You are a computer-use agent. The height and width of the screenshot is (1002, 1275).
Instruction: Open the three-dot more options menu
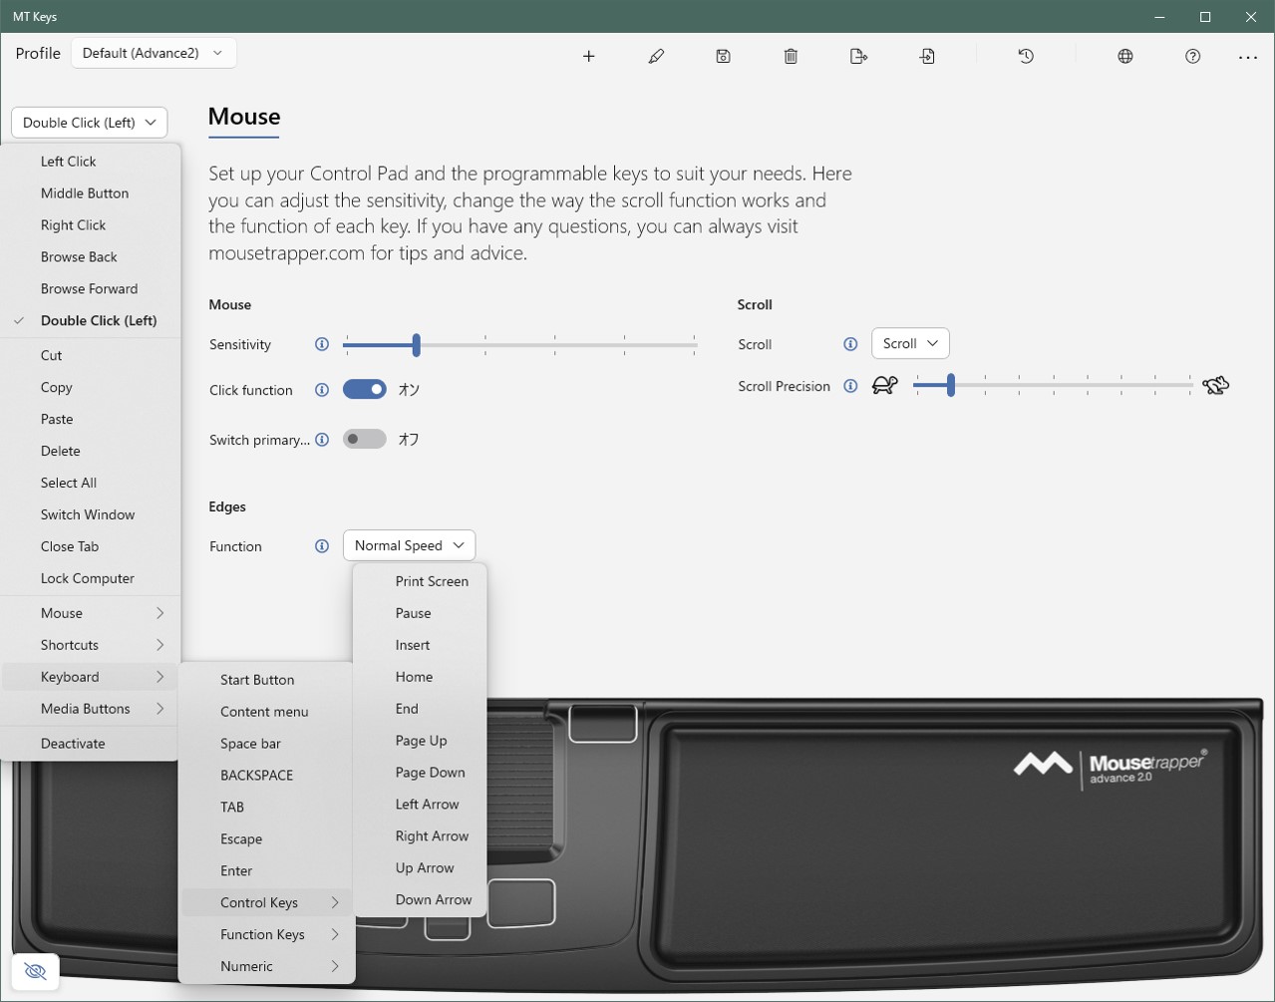coord(1248,57)
